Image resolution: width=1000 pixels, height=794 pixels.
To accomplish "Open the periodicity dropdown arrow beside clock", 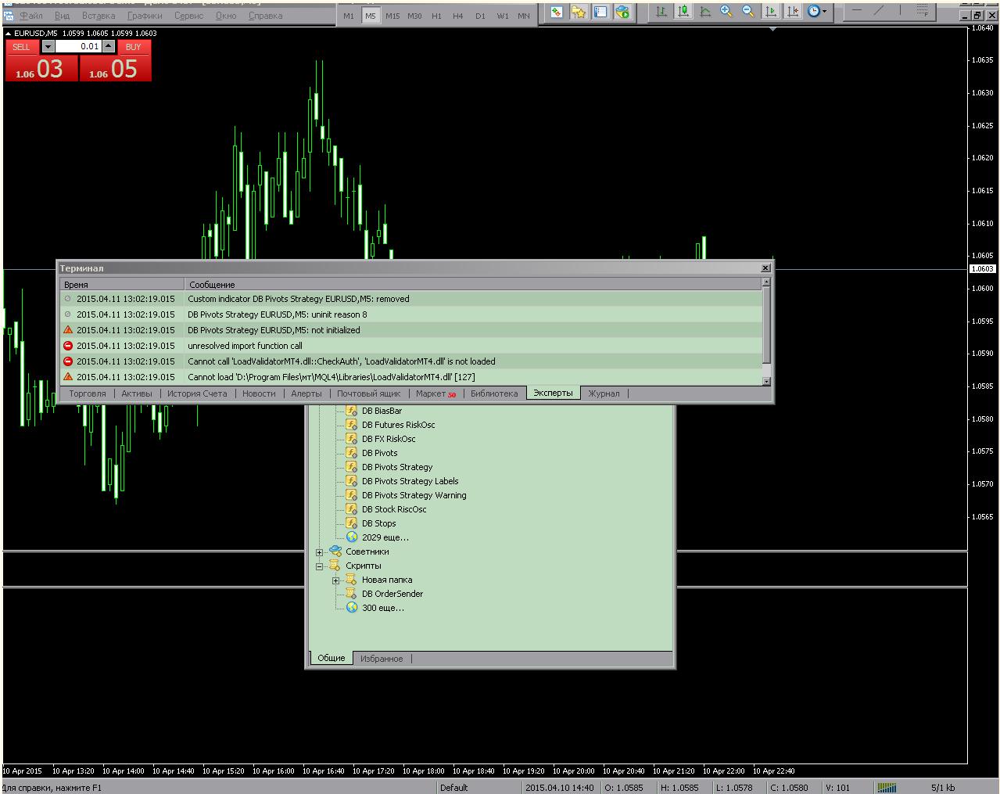I will tap(825, 12).
